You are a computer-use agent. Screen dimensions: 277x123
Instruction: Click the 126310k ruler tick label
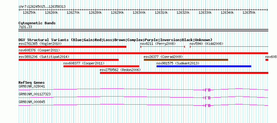[161, 13]
